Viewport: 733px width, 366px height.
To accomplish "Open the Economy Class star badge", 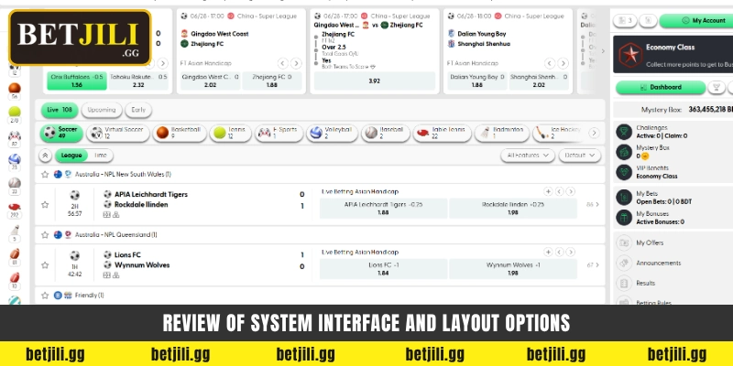I will coord(629,56).
